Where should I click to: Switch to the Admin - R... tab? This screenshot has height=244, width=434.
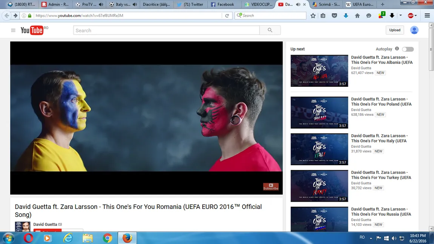pos(55,5)
